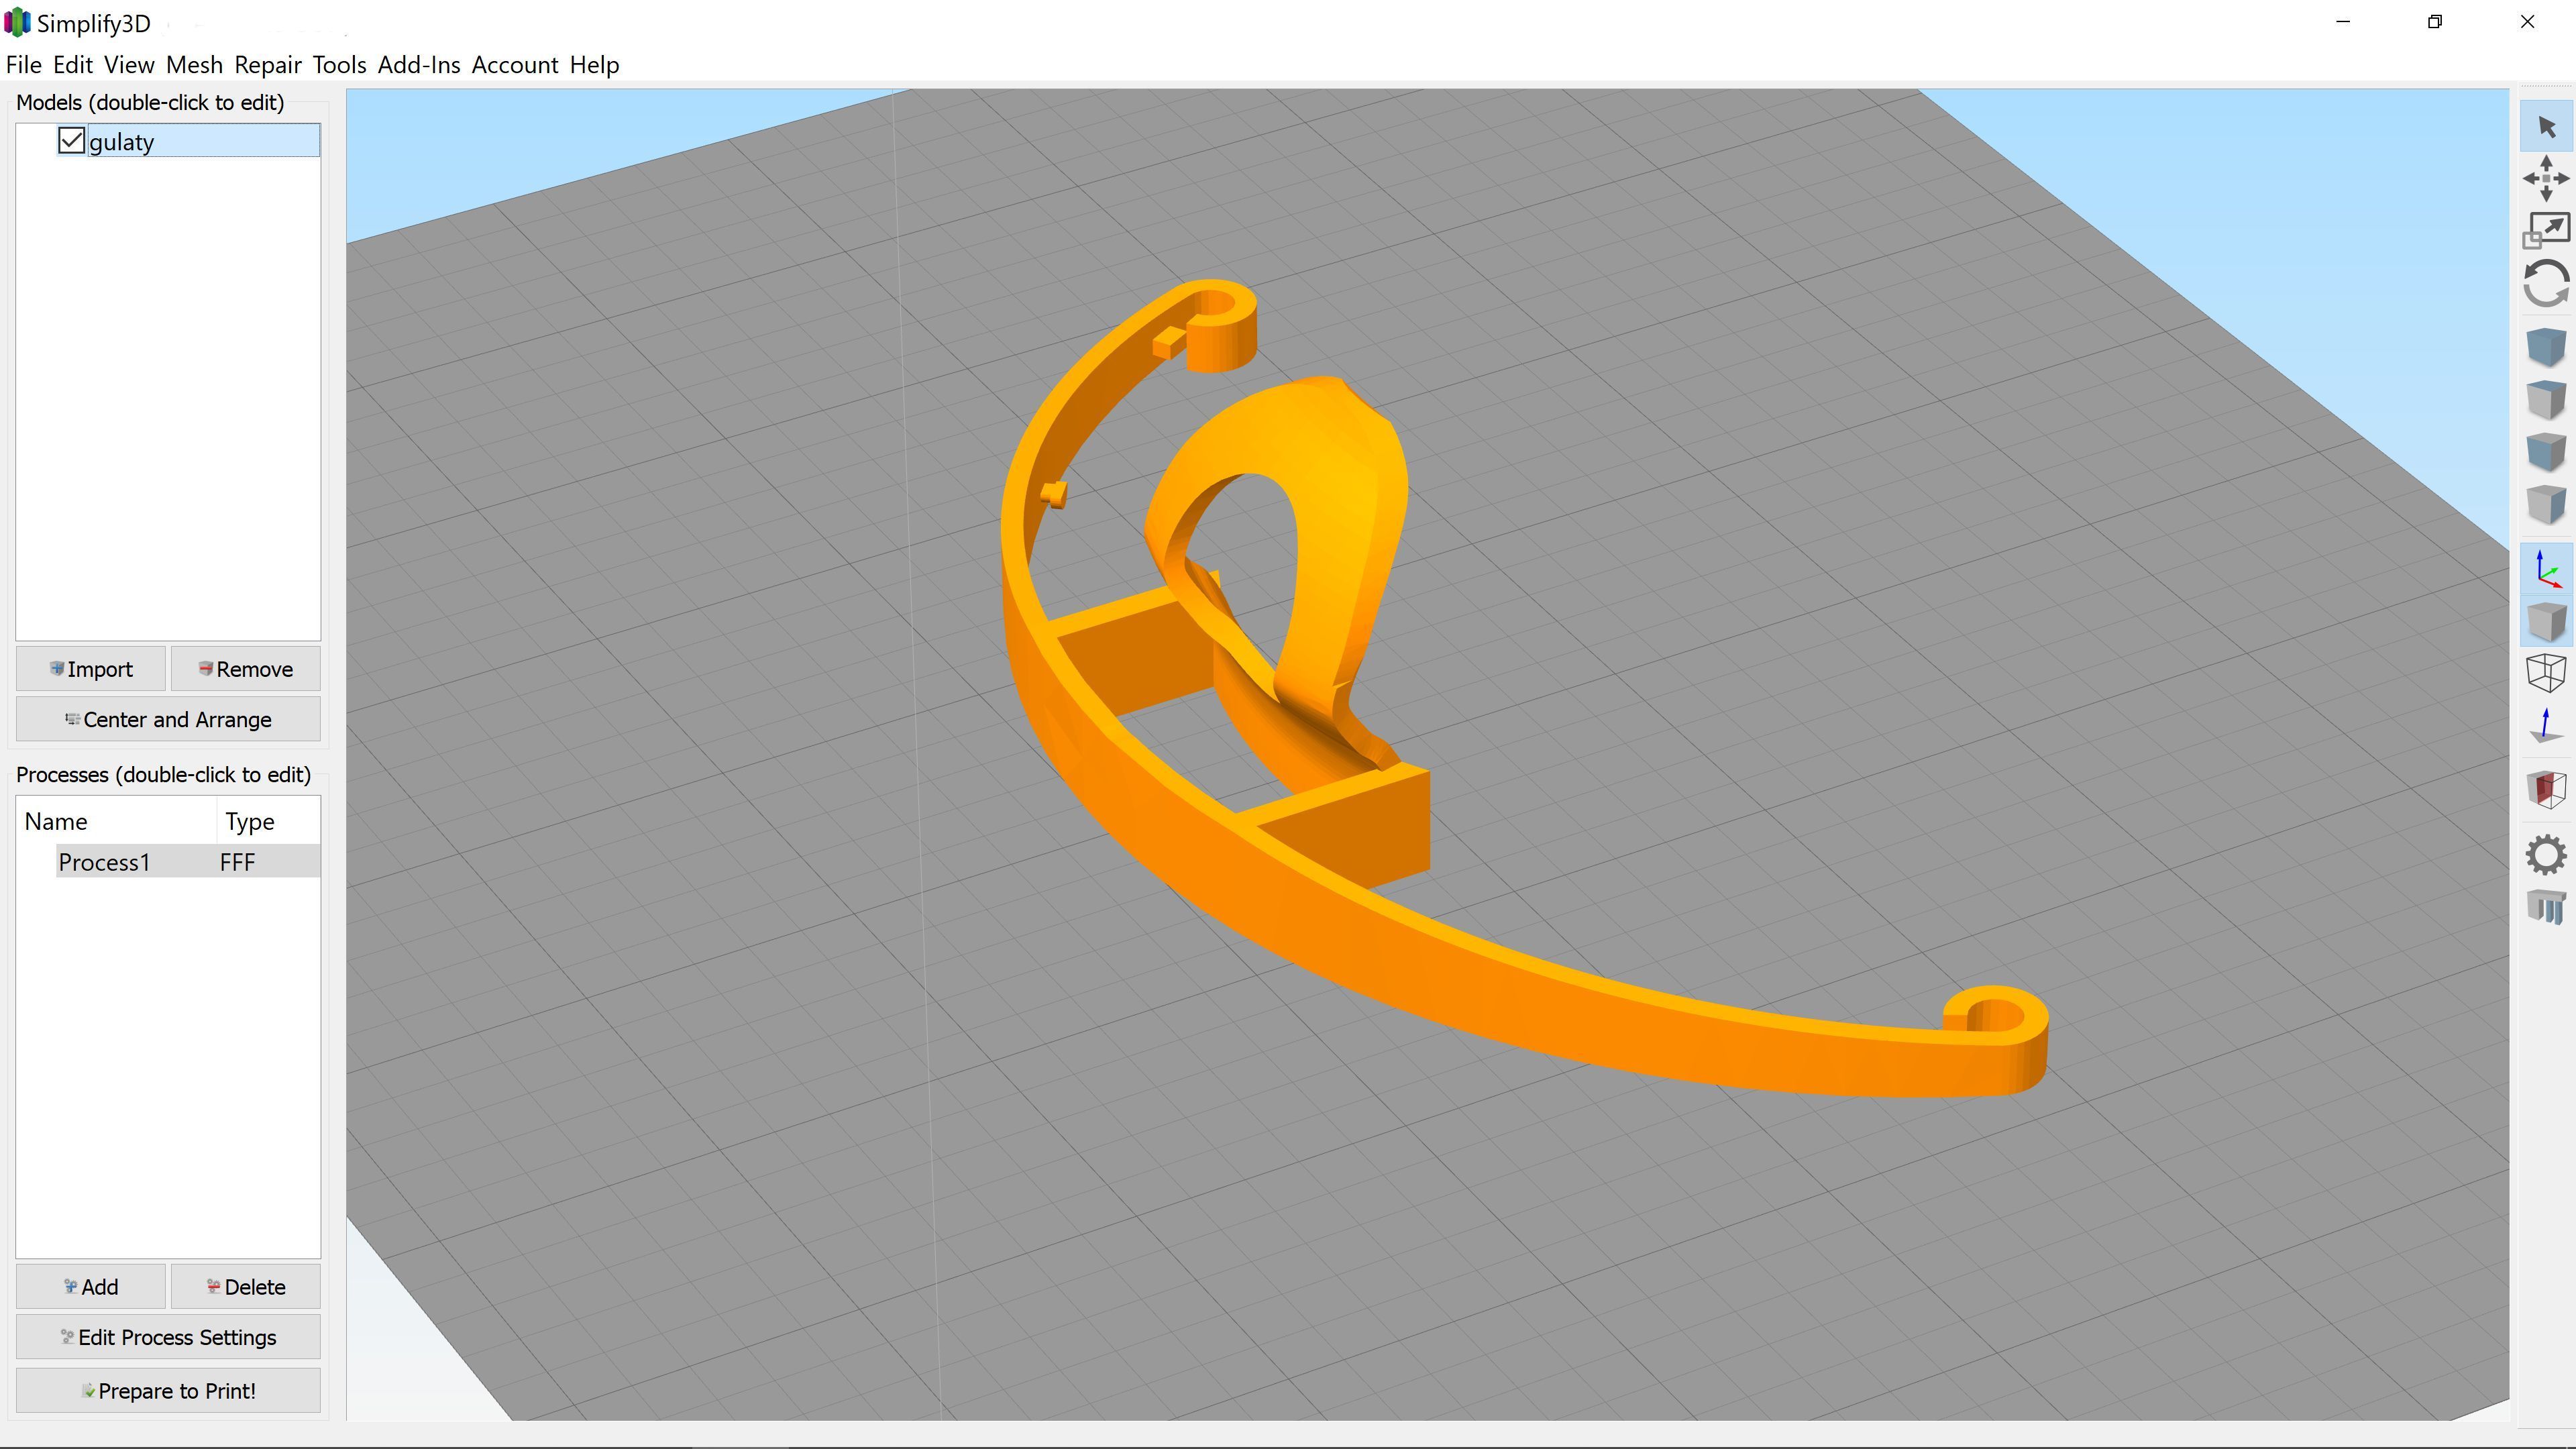Switch to the top view cube
This screenshot has height=1449, width=2576.
click(x=2546, y=399)
